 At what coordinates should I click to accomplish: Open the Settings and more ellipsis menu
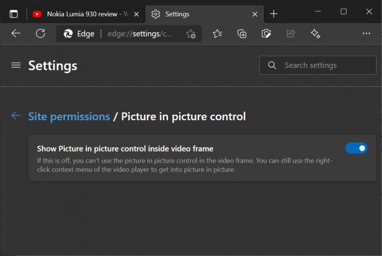(x=366, y=34)
